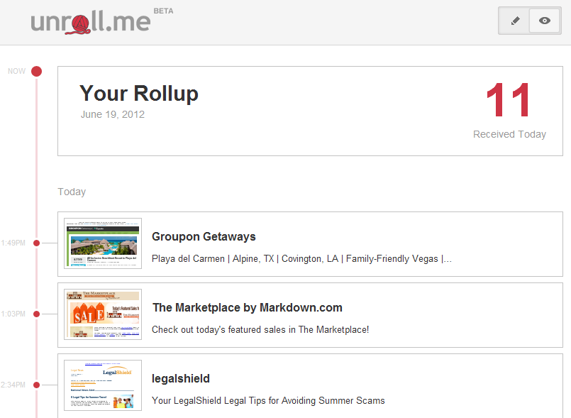Click the June 19, 2012 date
Viewport: 571px width, 418px height.
tap(113, 114)
